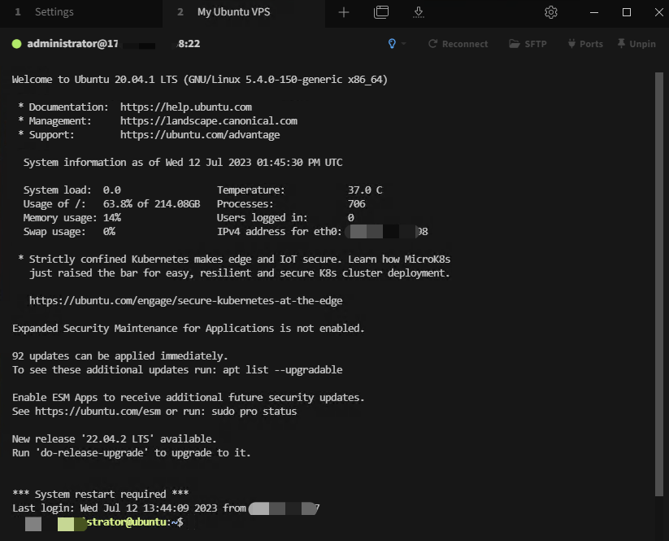669x541 pixels.
Task: Unpin the session toolbar
Action: 636,44
